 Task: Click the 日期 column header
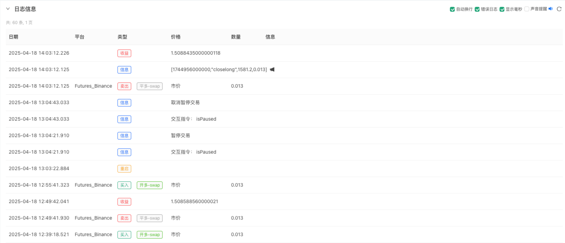(13, 37)
